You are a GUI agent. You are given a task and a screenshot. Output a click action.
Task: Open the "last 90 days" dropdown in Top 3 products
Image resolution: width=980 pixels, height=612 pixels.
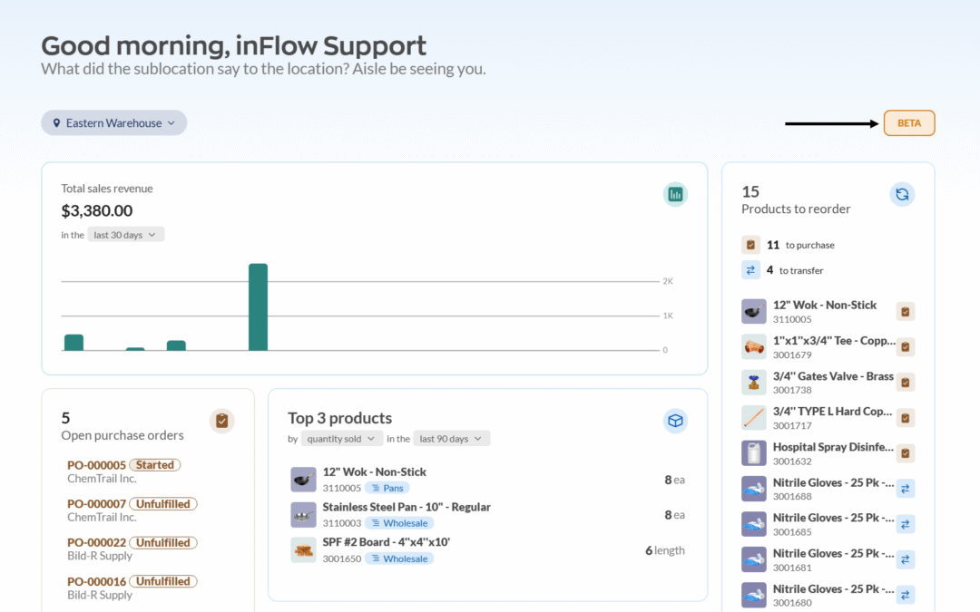click(452, 438)
